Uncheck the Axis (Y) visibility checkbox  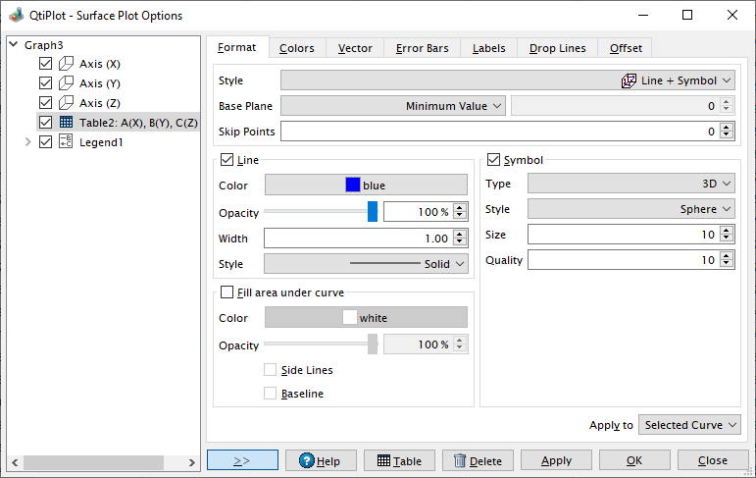click(x=45, y=83)
